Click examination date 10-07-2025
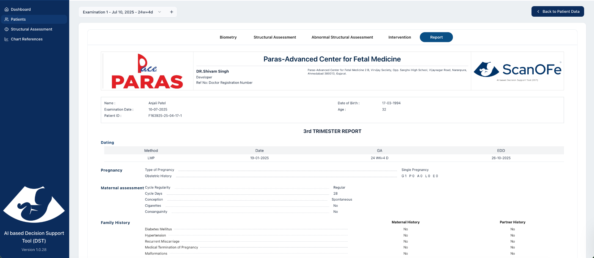594x258 pixels. click(x=158, y=110)
